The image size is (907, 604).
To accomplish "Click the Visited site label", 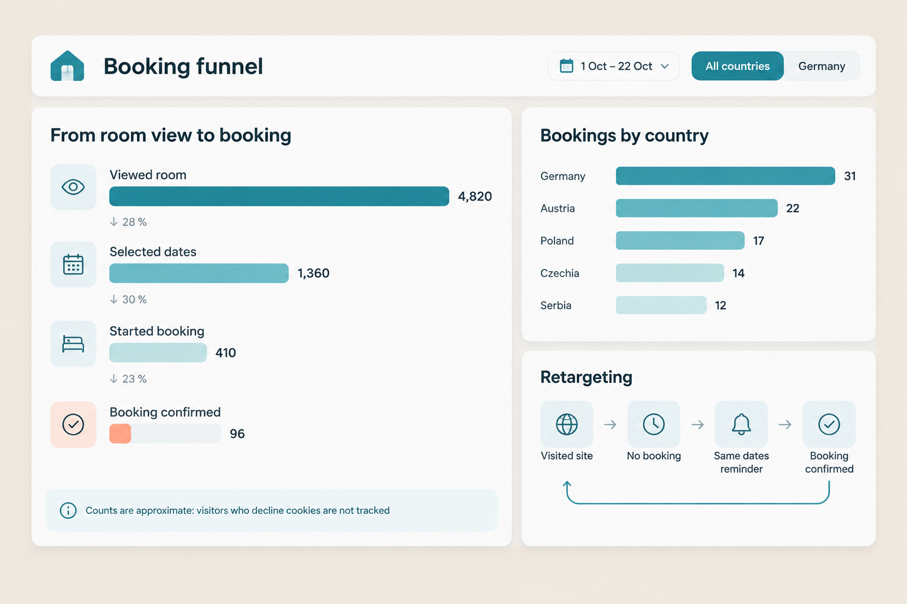I will click(567, 456).
